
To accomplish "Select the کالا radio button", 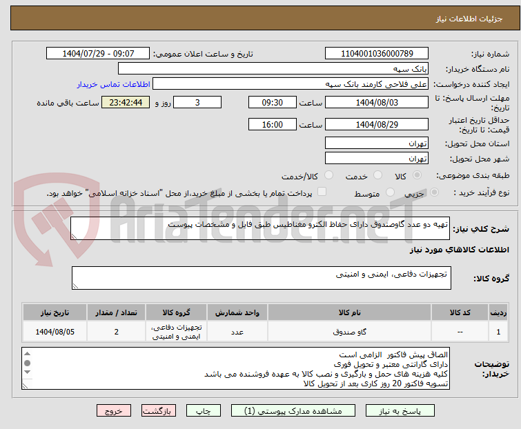I will click(417, 175).
